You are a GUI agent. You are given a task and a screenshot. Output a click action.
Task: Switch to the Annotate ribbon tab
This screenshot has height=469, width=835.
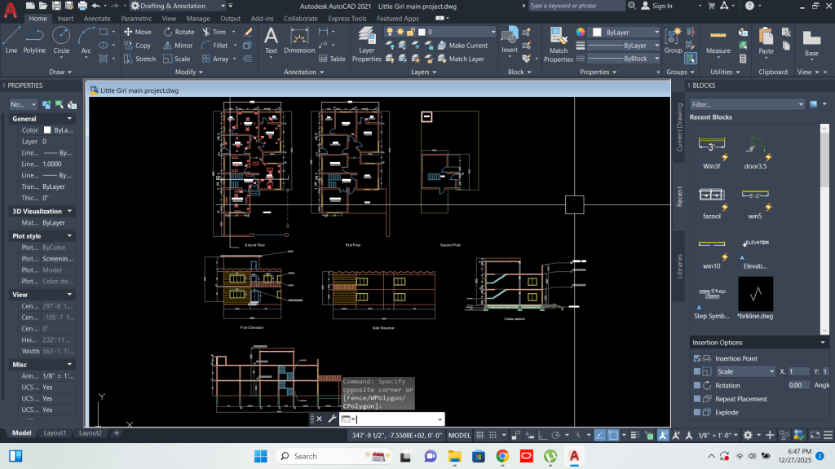click(x=95, y=18)
